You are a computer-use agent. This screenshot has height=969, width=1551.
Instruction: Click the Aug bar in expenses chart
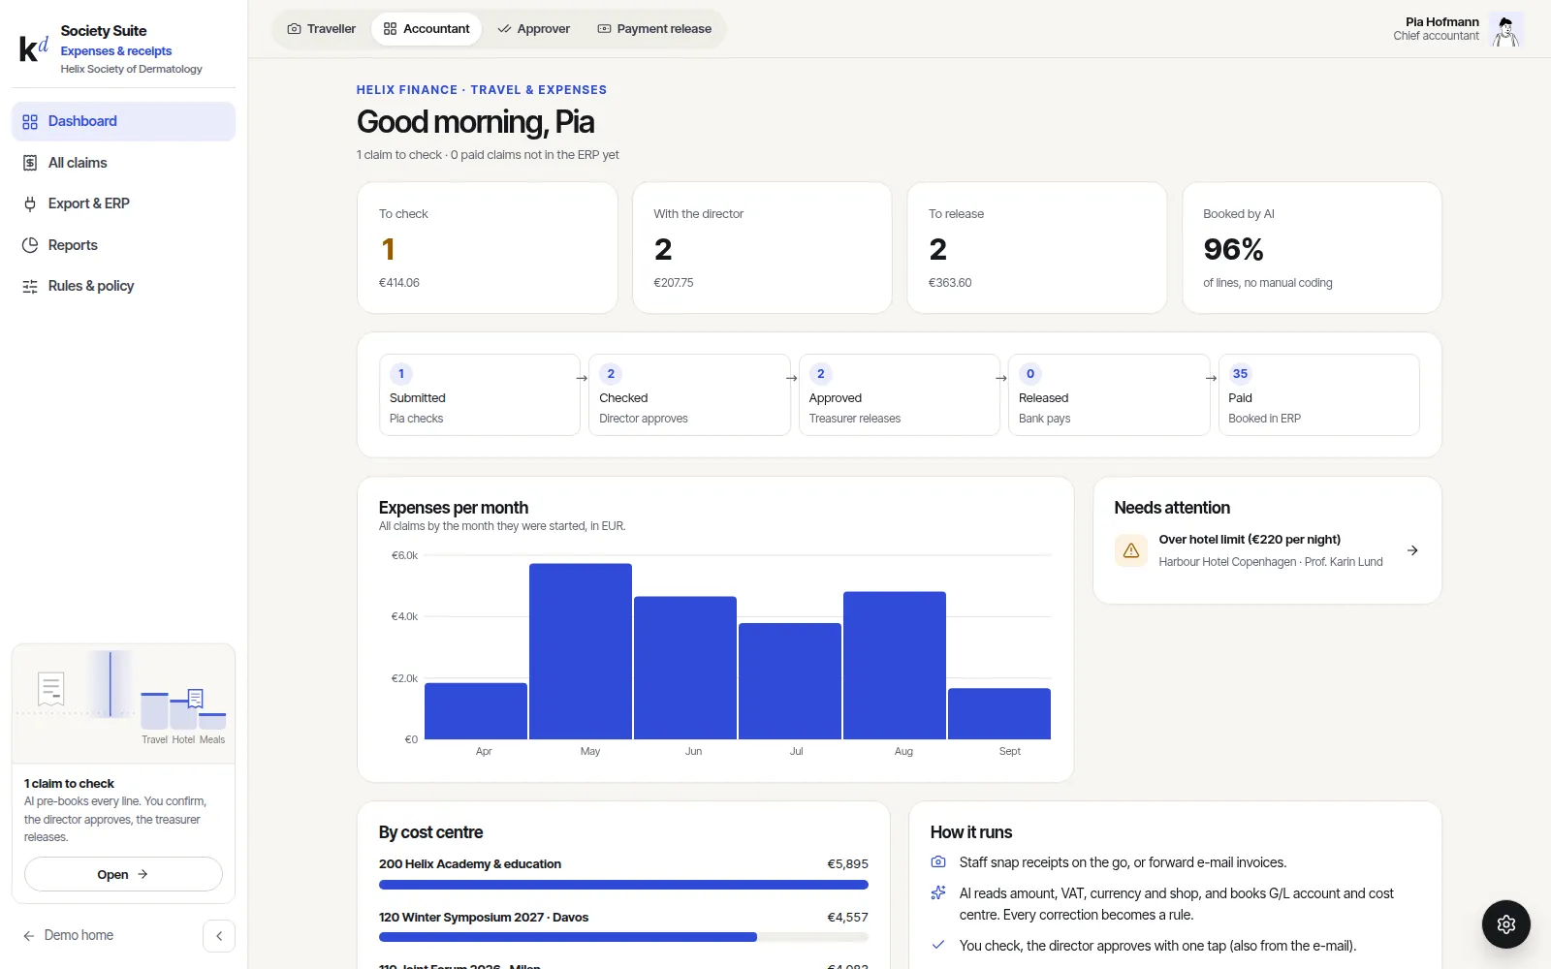tap(895, 666)
